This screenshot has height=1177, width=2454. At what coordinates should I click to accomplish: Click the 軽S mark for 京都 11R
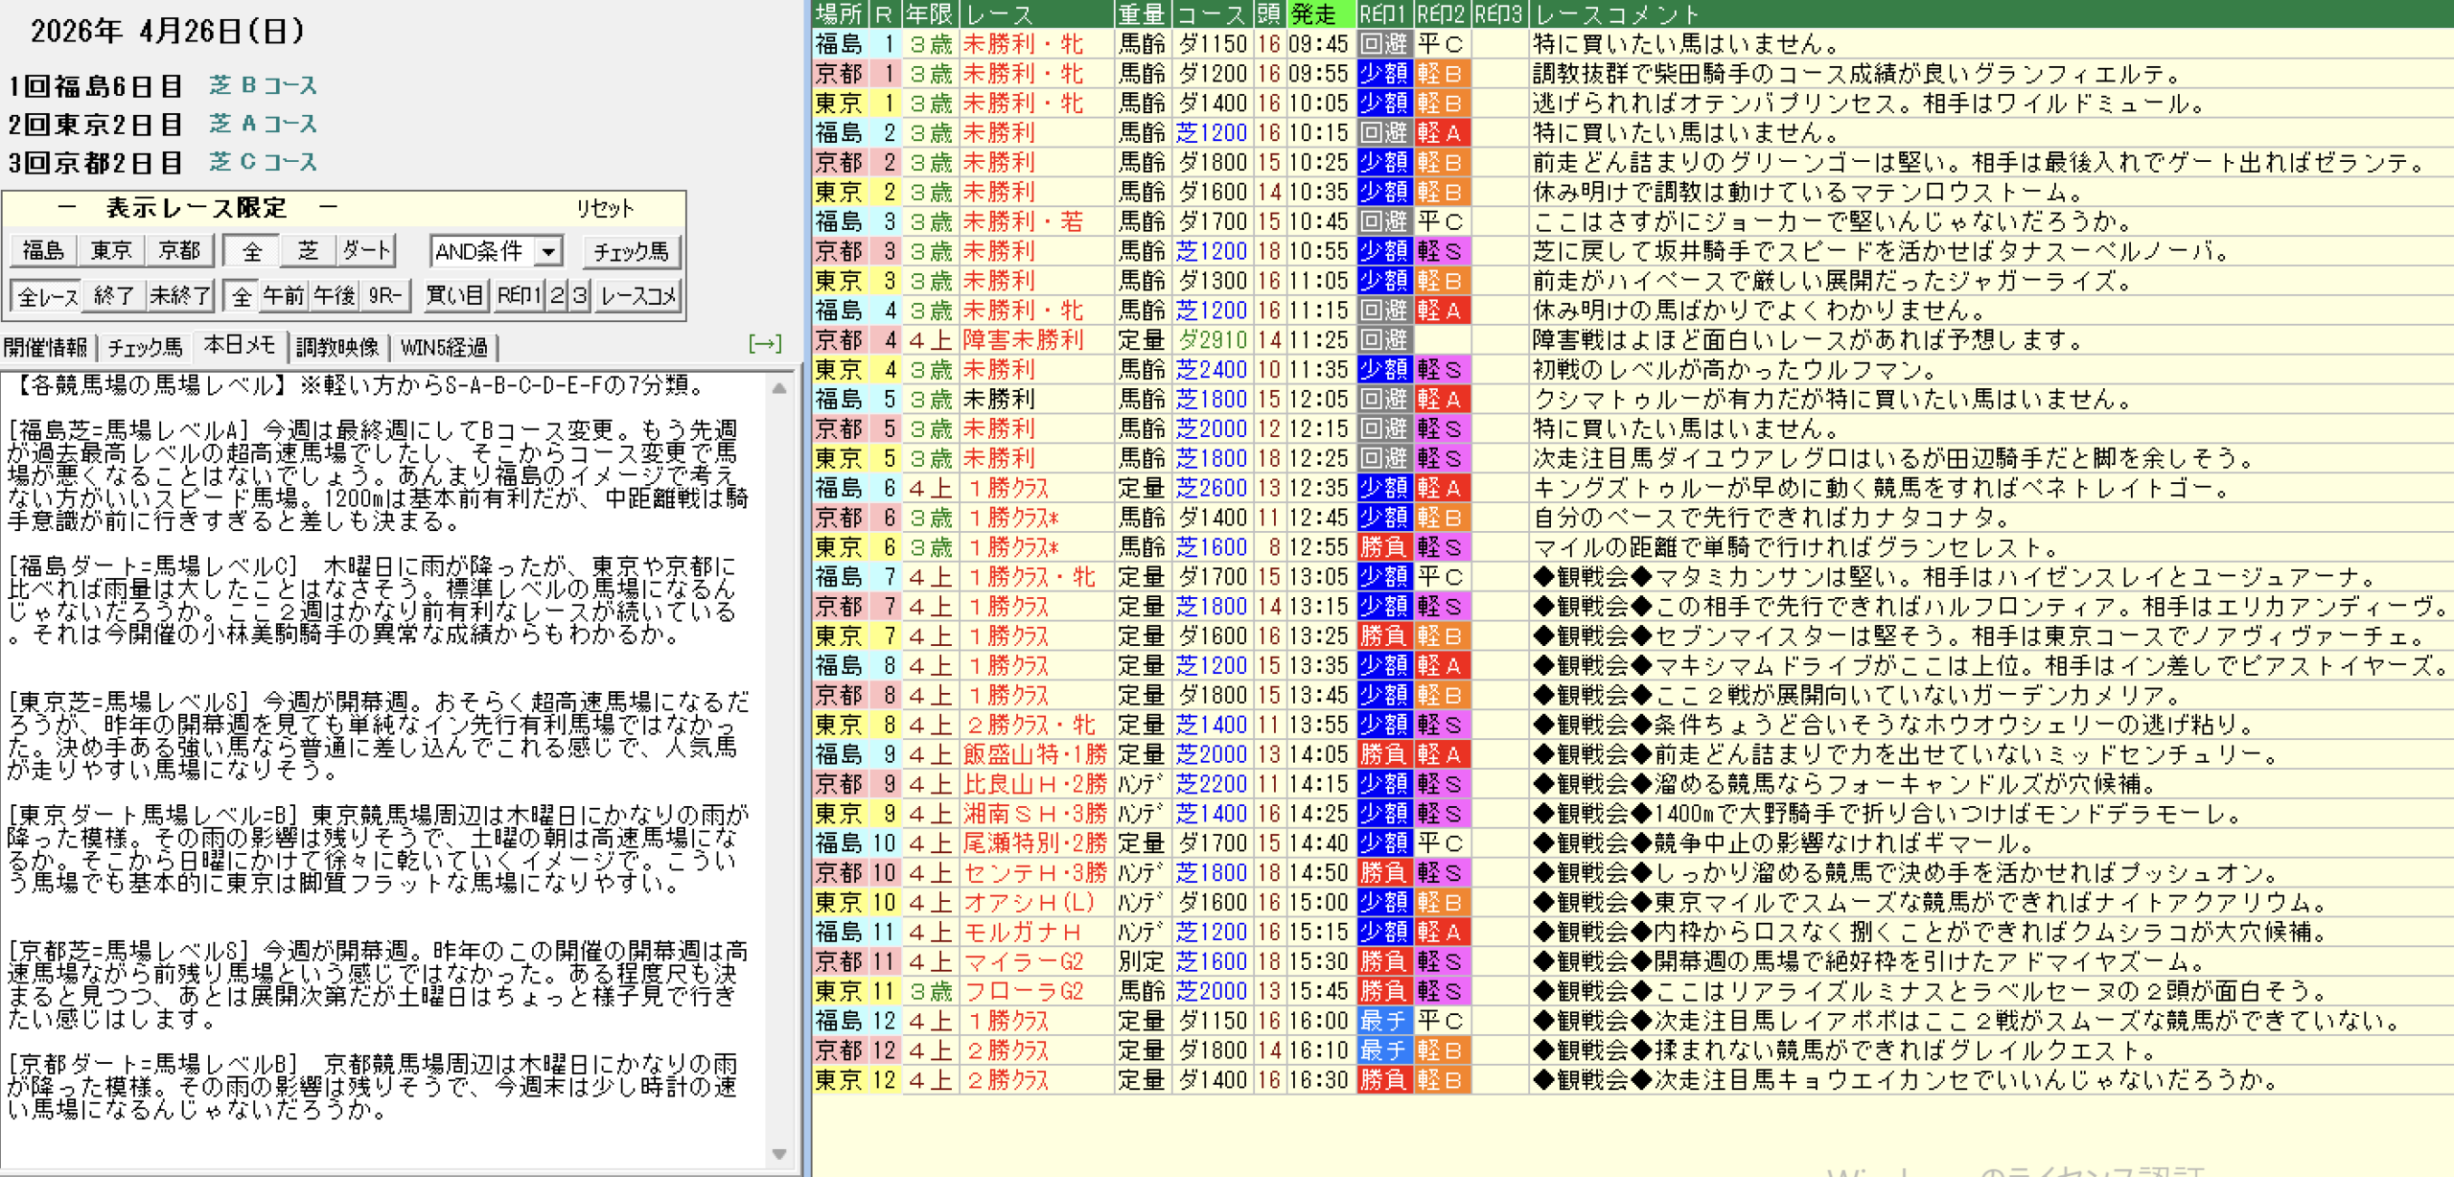click(1440, 961)
